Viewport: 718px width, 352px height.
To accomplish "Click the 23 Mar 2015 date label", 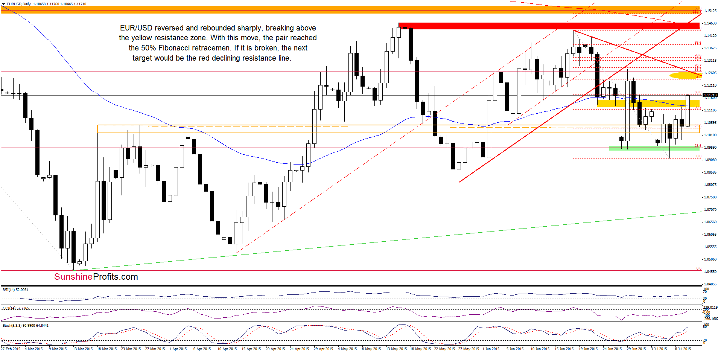I will (131, 349).
